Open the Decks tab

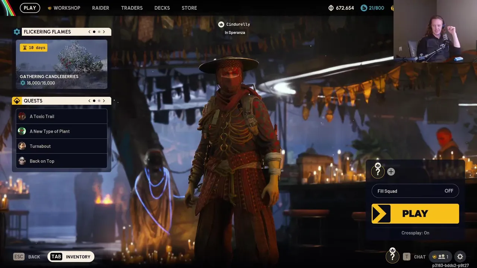tap(162, 8)
